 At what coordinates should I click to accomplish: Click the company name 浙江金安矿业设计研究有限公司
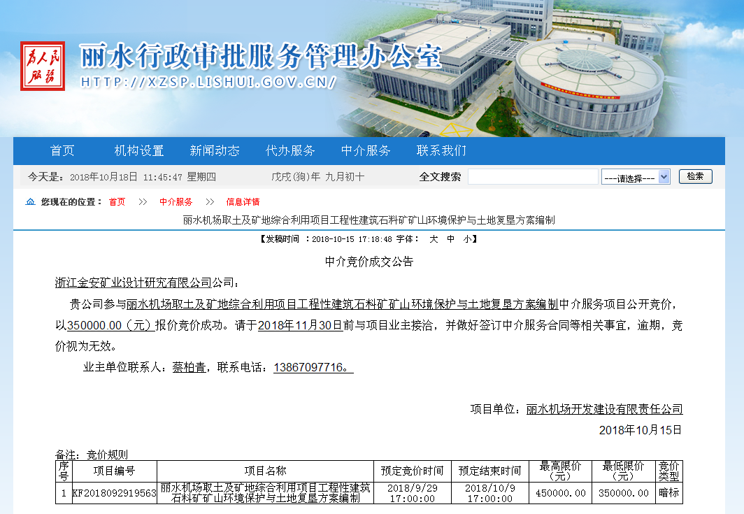pos(134,283)
